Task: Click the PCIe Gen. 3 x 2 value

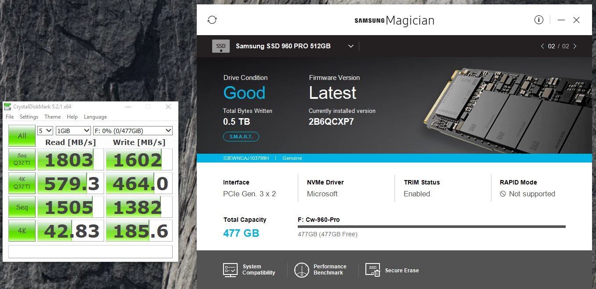Action: (249, 194)
